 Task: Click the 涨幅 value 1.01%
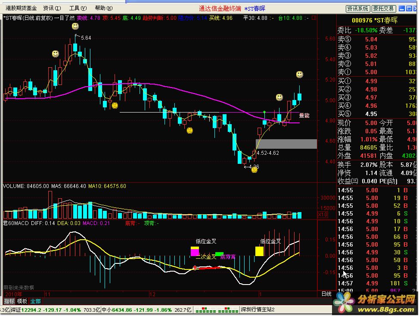tap(369, 139)
